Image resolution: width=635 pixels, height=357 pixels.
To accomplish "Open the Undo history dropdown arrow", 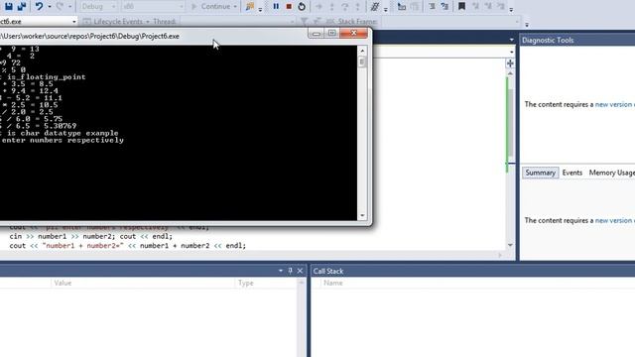I will click(x=50, y=7).
